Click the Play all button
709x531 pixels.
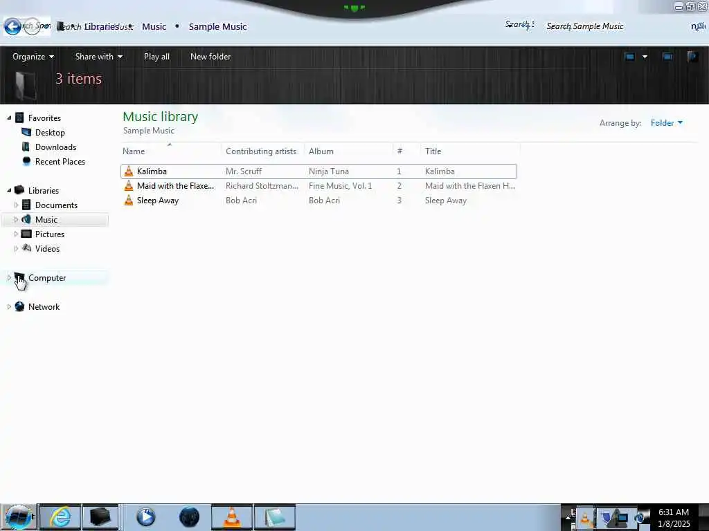click(156, 57)
